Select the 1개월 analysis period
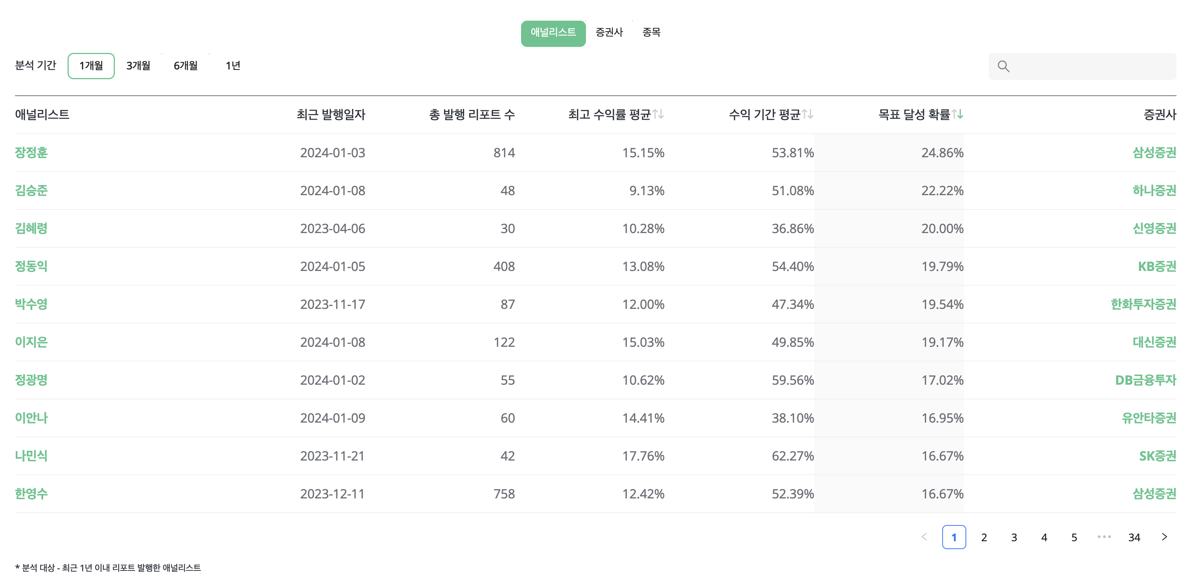The width and height of the screenshot is (1193, 587). click(x=91, y=66)
